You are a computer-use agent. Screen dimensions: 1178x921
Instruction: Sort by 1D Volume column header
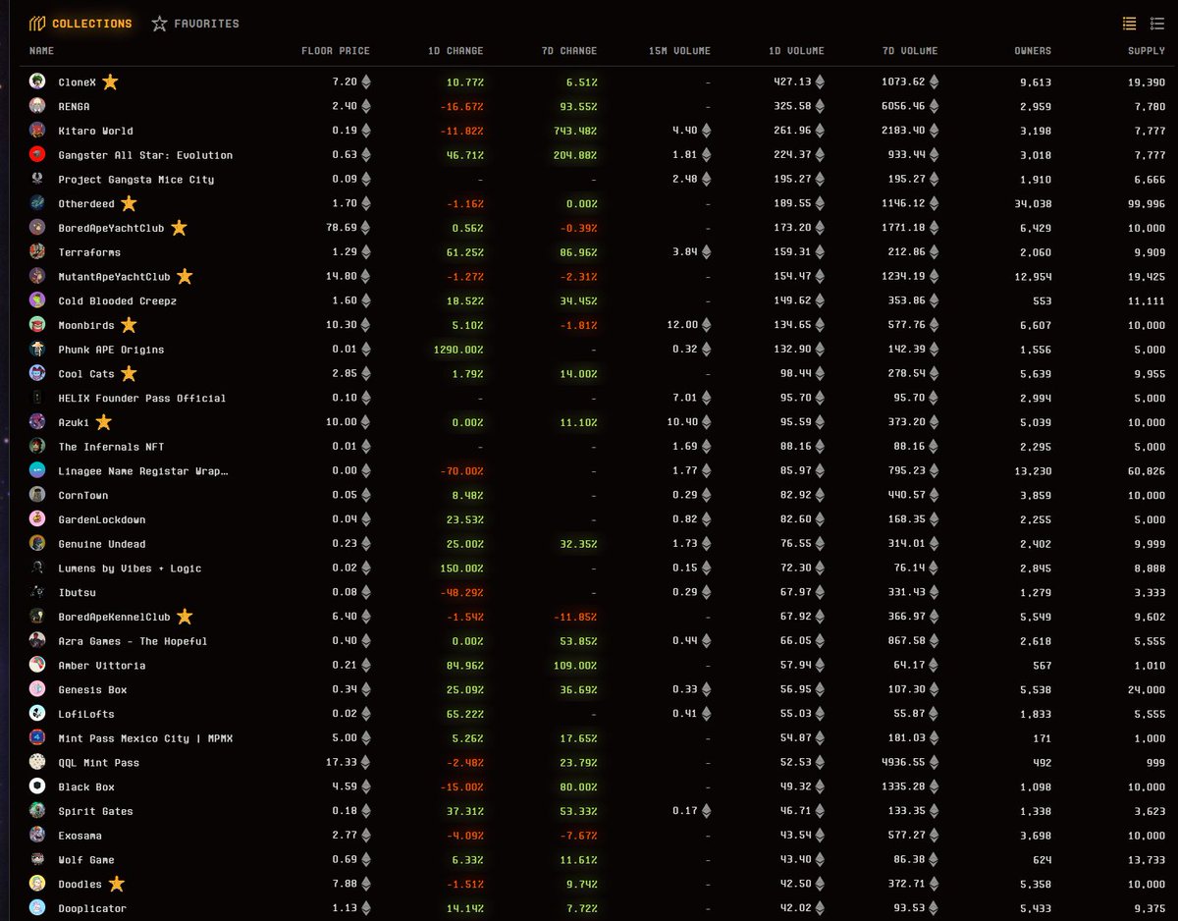click(x=796, y=51)
